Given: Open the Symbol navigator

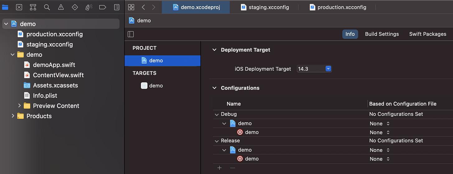Looking at the screenshot, I should (33, 7).
